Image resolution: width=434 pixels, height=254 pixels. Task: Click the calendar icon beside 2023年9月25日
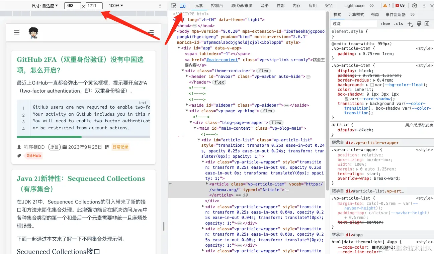65,147
